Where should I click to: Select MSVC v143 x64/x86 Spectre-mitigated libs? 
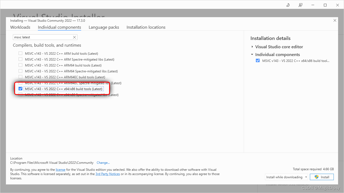point(20,95)
